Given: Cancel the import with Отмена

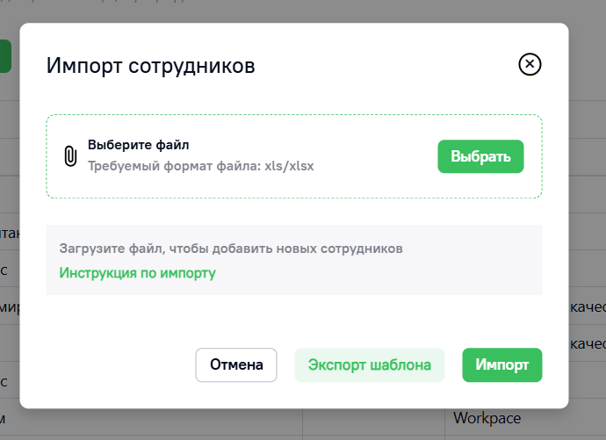Looking at the screenshot, I should [236, 364].
